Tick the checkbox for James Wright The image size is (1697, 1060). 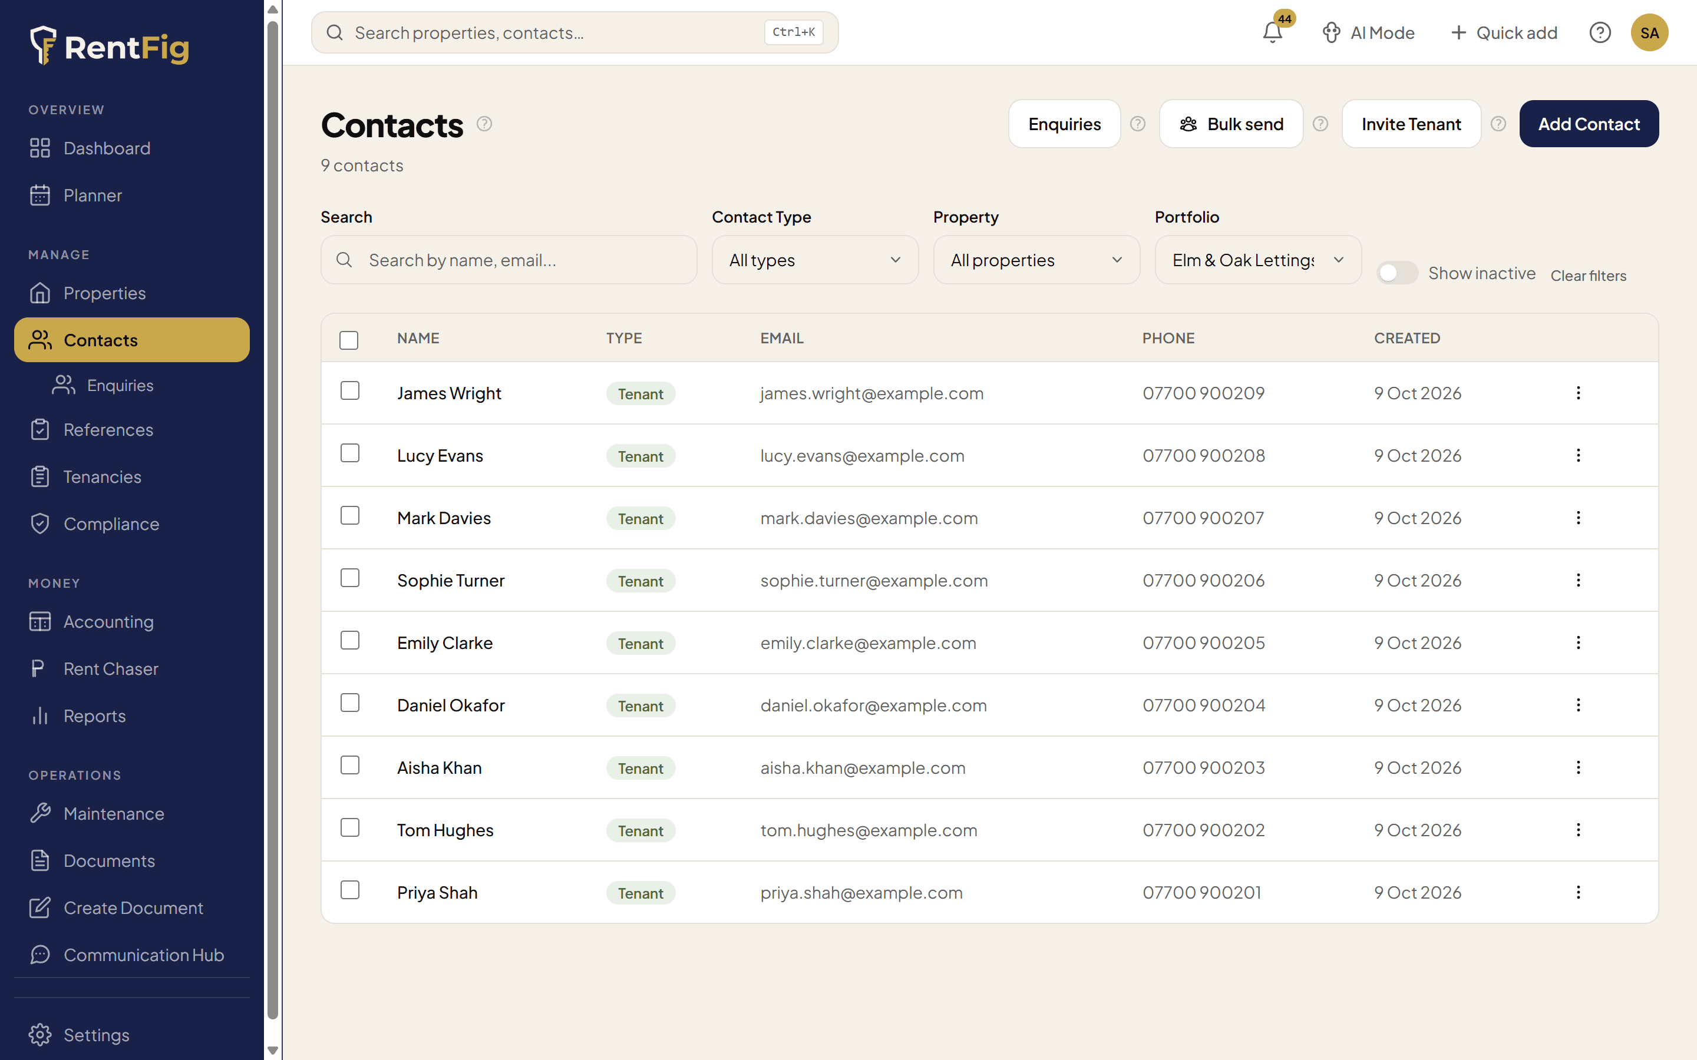click(x=350, y=390)
